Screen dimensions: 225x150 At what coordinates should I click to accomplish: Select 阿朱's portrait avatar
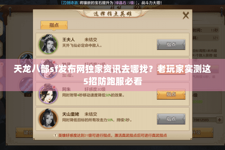click(x=48, y=94)
